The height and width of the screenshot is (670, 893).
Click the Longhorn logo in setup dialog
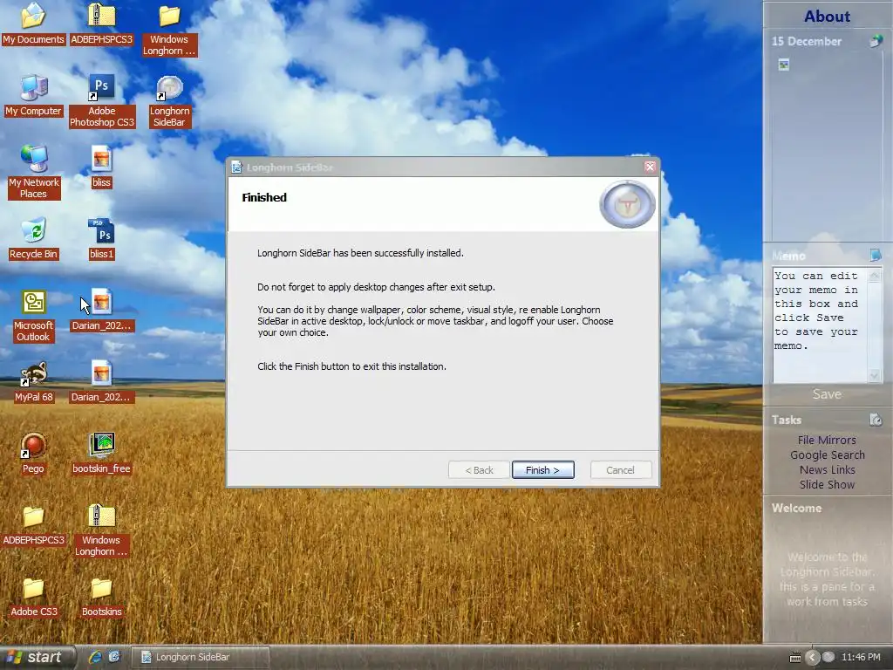[627, 204]
